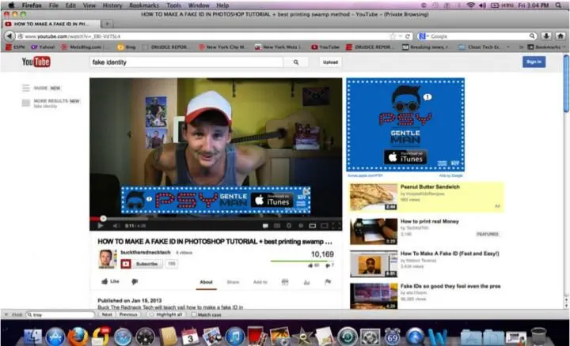Open the Add to tab

coord(260,282)
